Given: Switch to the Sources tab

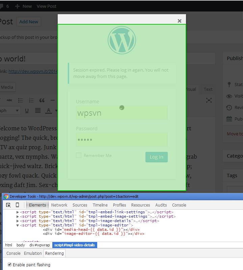Looking at the screenshot, I should pyautogui.click(x=80, y=205).
